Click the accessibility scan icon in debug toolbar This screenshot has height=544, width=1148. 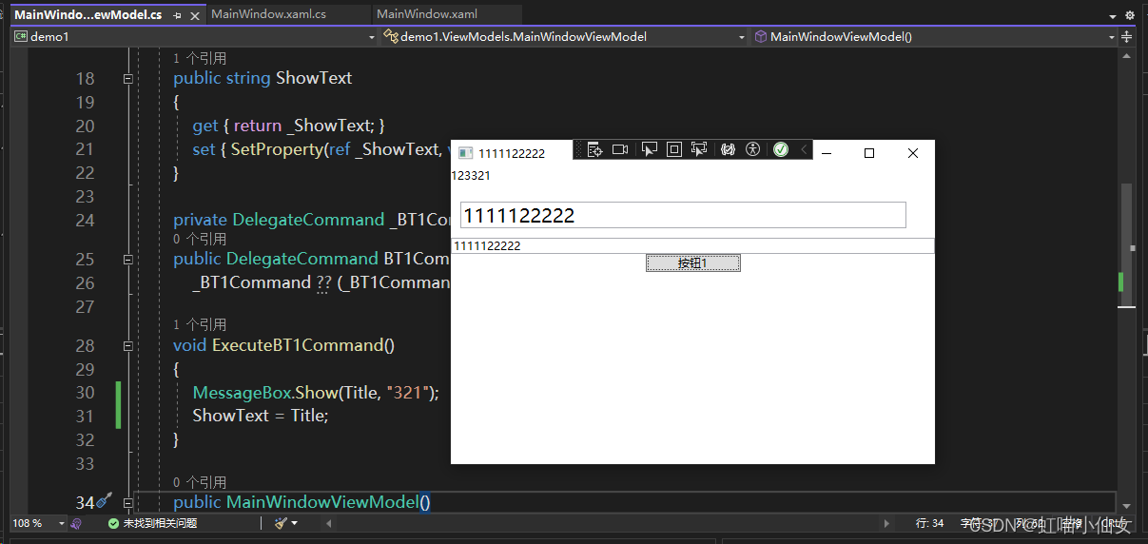[x=753, y=149]
